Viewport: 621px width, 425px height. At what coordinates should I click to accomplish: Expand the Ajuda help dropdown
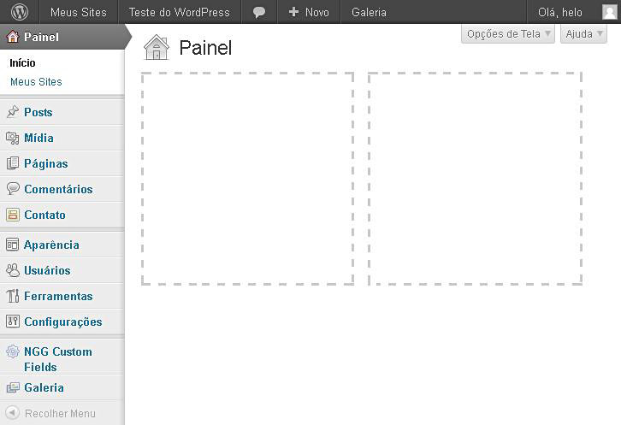(583, 34)
